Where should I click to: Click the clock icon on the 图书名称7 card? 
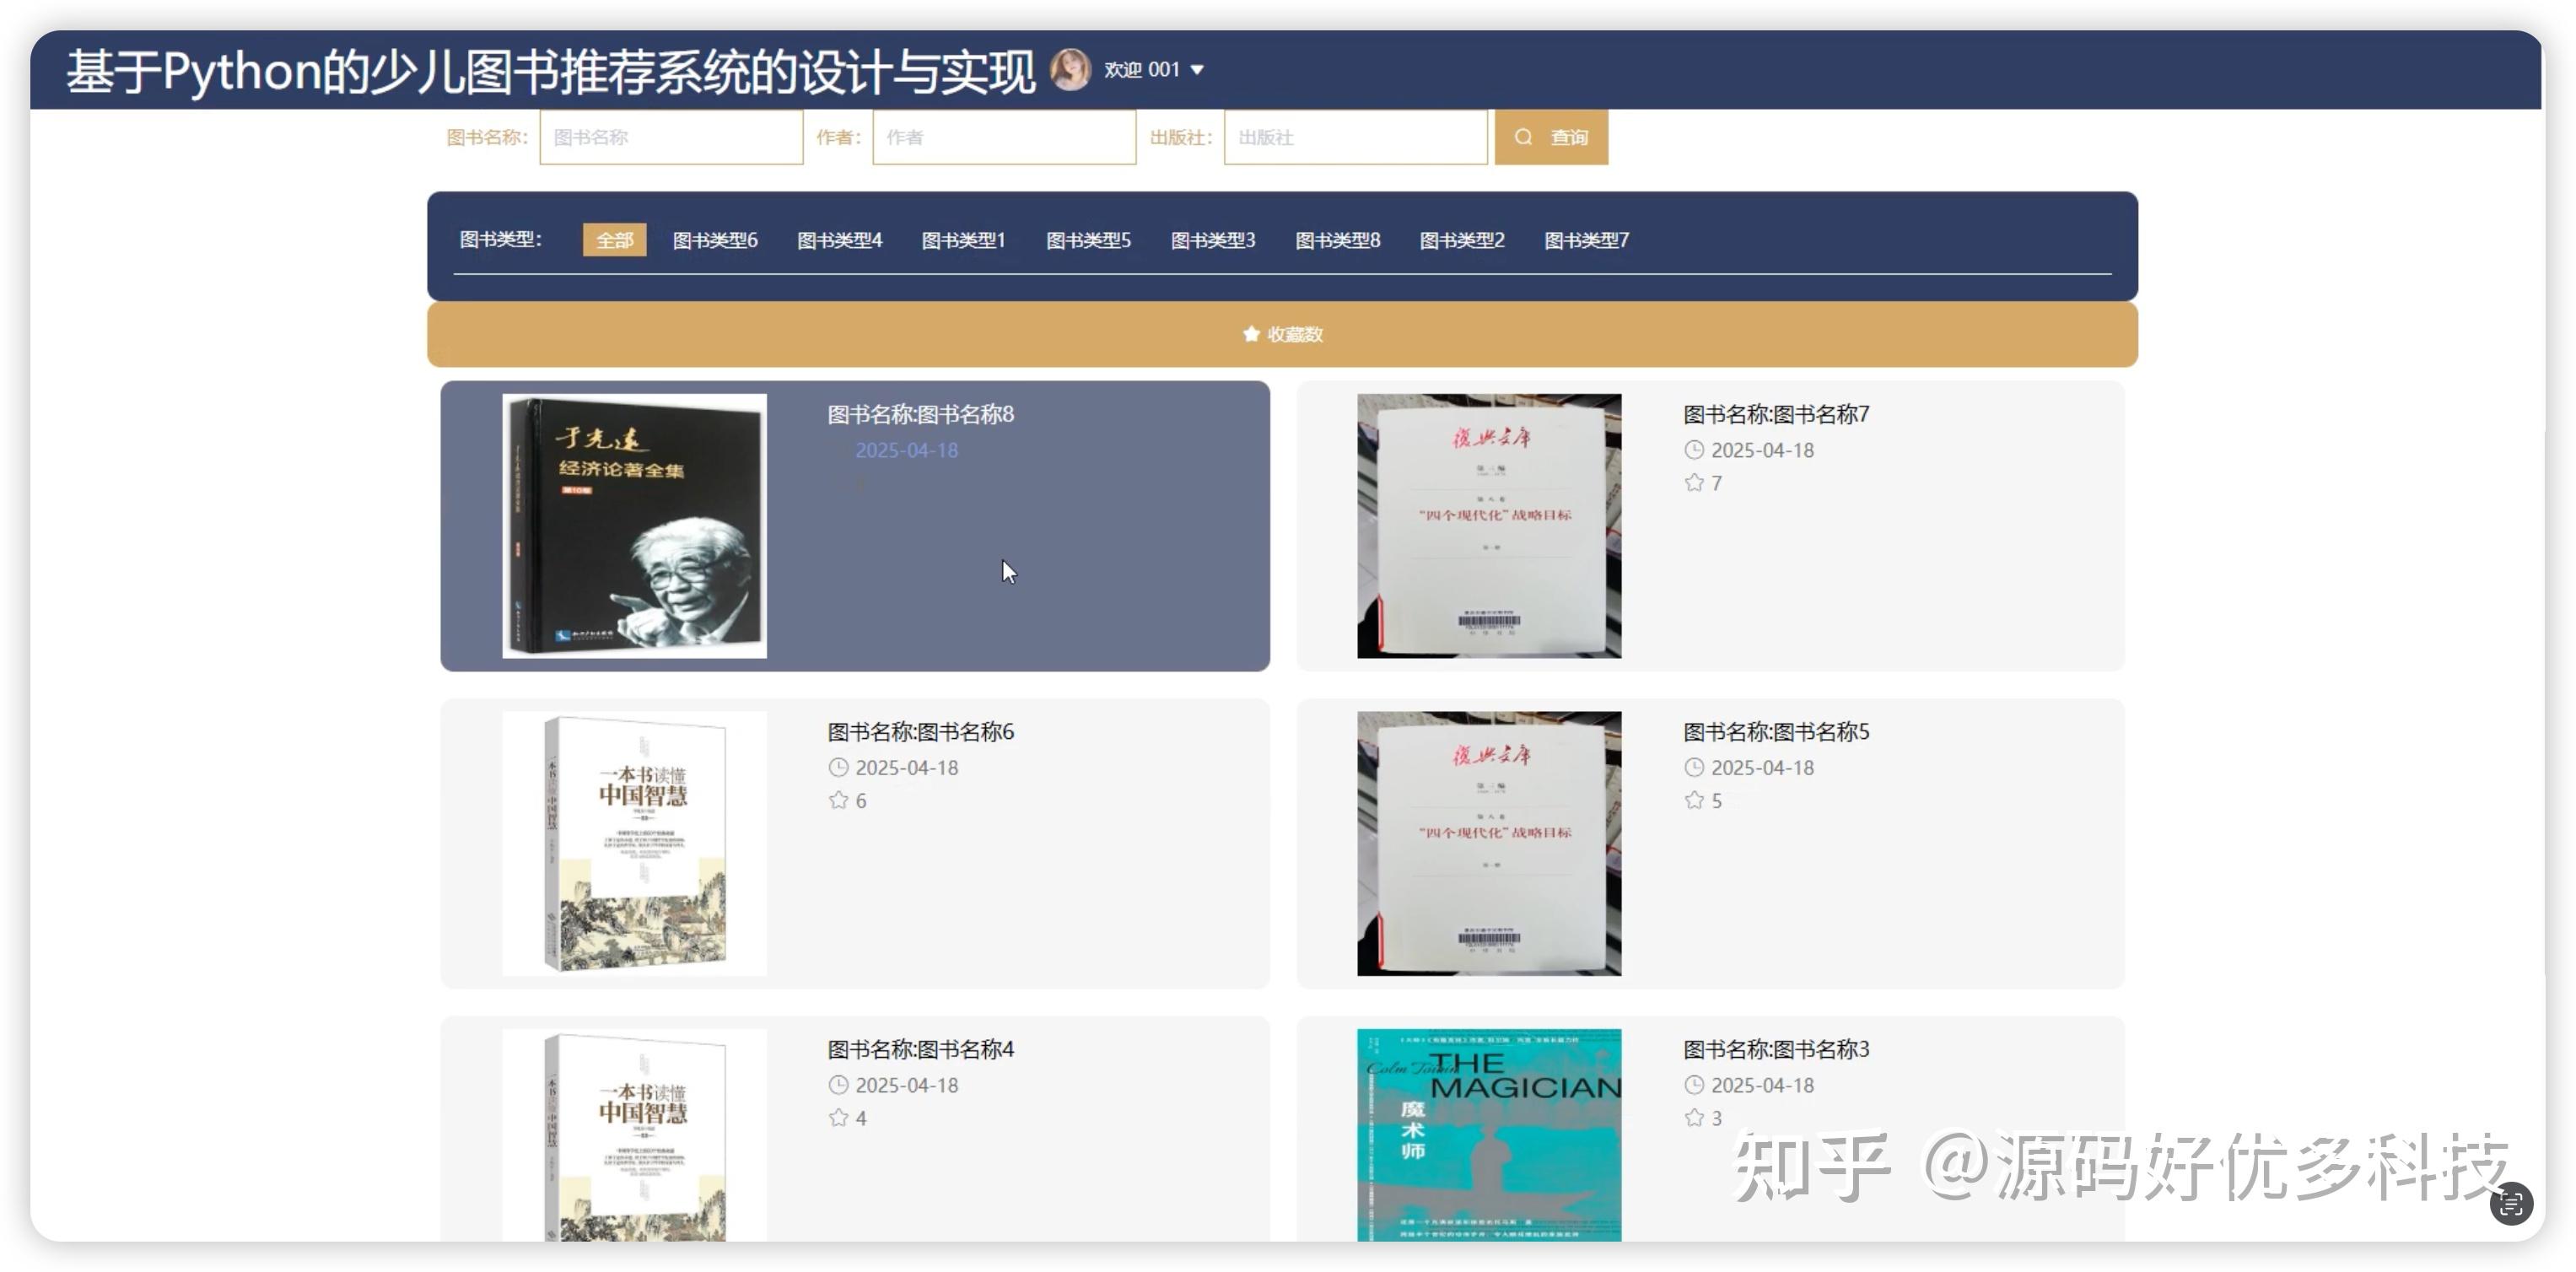click(1694, 450)
